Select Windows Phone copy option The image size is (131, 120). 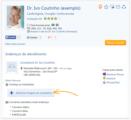coord(113,74)
